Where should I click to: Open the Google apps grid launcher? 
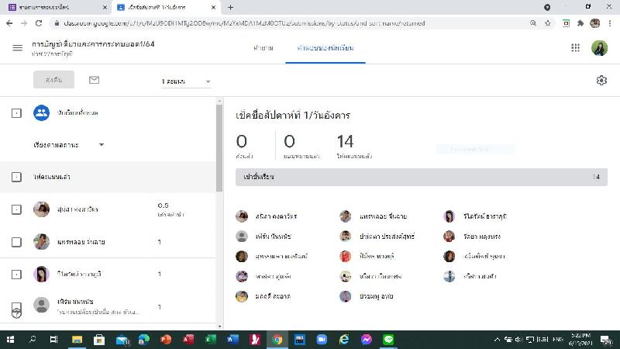coord(575,48)
